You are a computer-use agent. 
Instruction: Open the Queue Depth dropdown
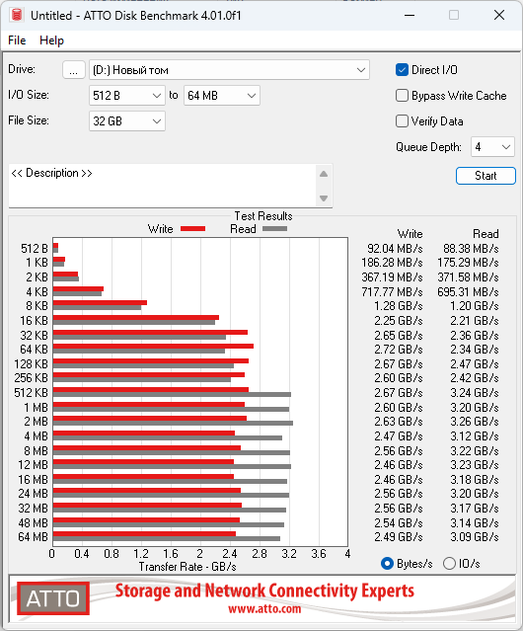coord(492,147)
